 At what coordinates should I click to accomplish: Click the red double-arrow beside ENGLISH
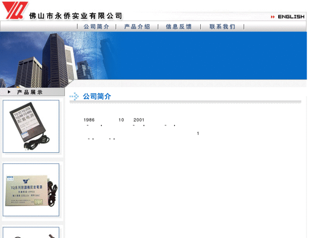point(273,17)
